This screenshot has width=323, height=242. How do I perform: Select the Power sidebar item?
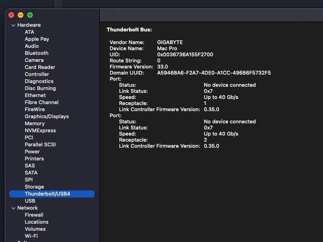point(32,151)
